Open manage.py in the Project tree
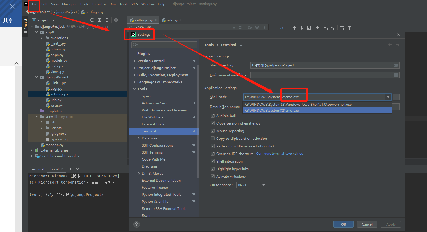This screenshot has width=427, height=232. pyautogui.click(x=54, y=145)
